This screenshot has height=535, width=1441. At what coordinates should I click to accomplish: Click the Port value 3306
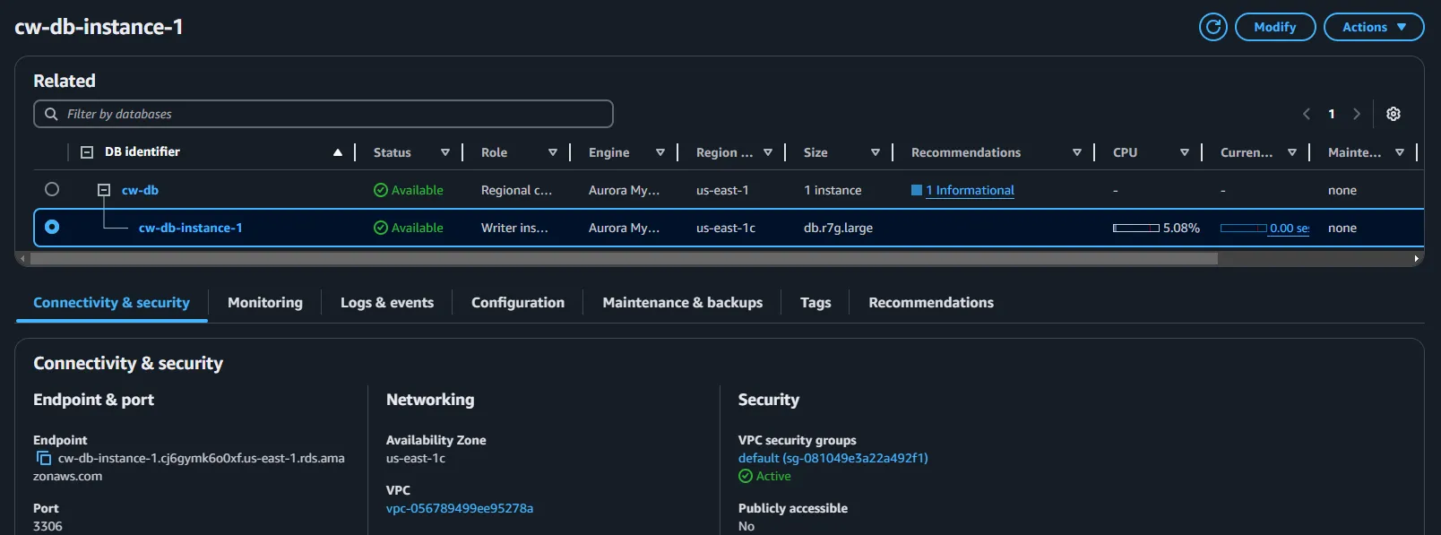(x=47, y=526)
